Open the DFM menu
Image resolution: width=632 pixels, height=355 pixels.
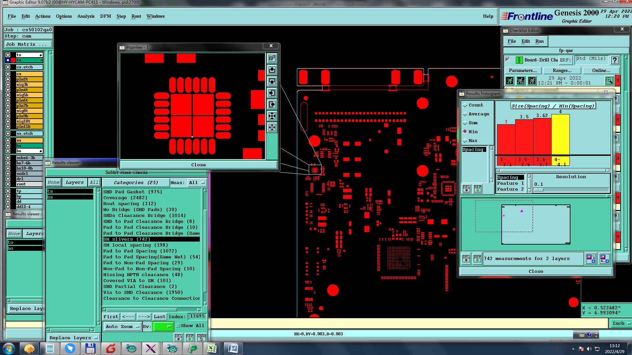click(105, 16)
